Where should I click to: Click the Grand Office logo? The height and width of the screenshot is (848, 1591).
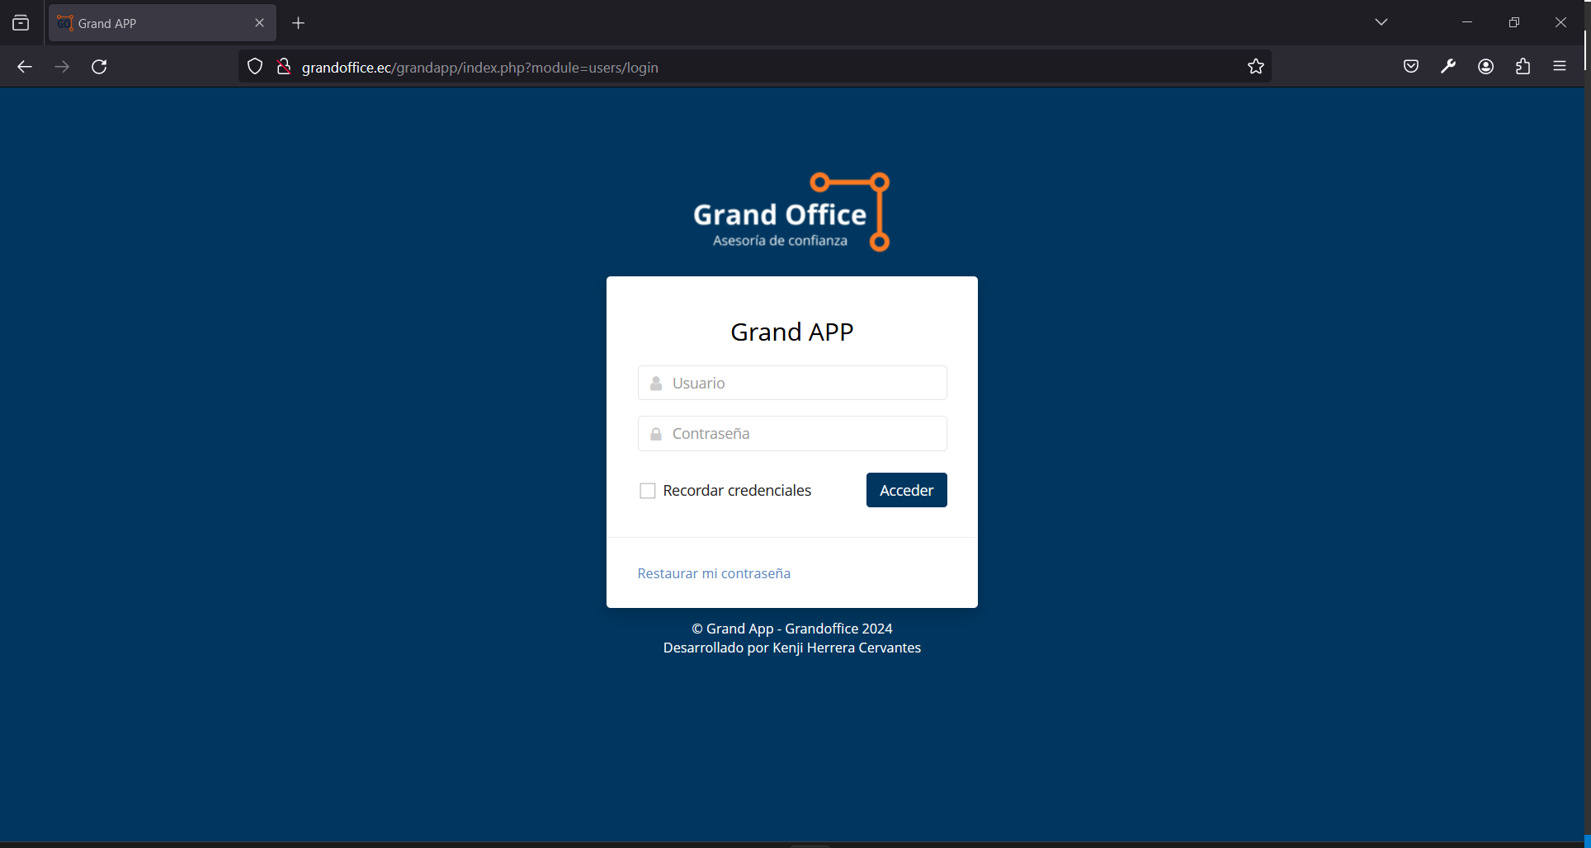point(791,212)
